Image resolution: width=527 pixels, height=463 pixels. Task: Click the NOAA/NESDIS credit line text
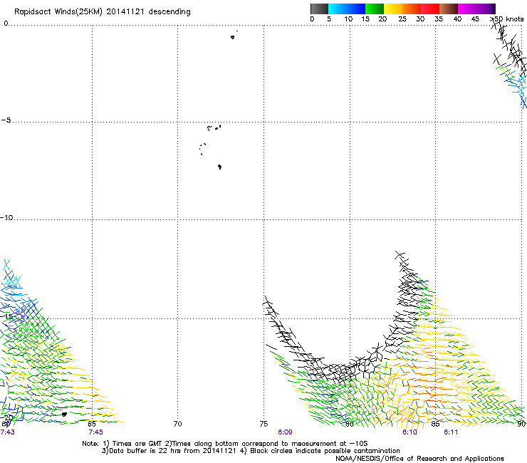(x=419, y=459)
